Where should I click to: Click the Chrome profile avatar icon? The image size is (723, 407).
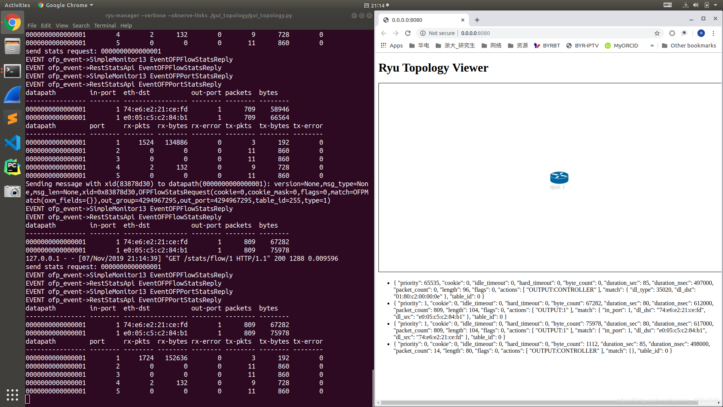701,33
